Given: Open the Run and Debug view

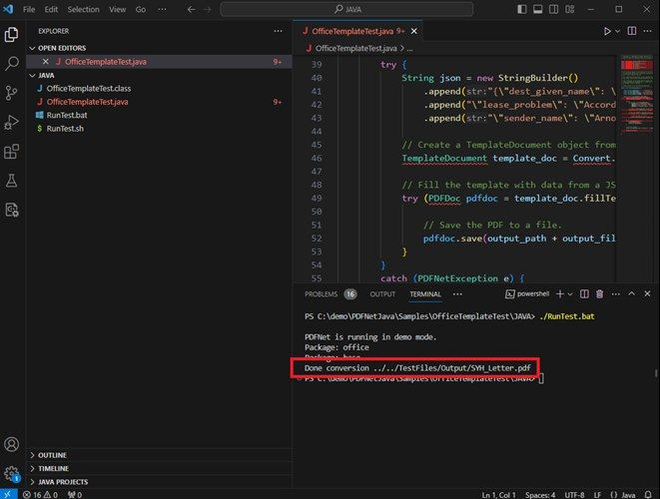Looking at the screenshot, I should pos(12,122).
